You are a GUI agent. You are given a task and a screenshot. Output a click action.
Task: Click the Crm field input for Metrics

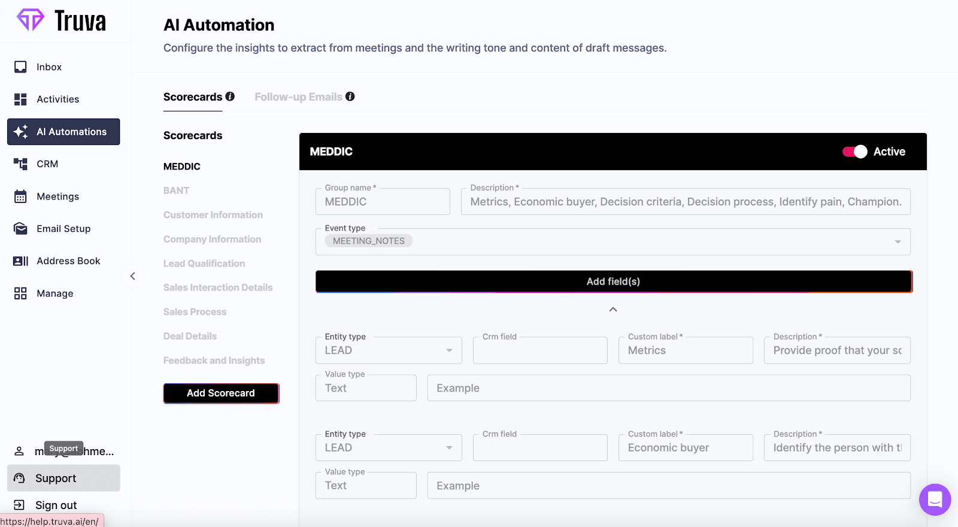[540, 350]
